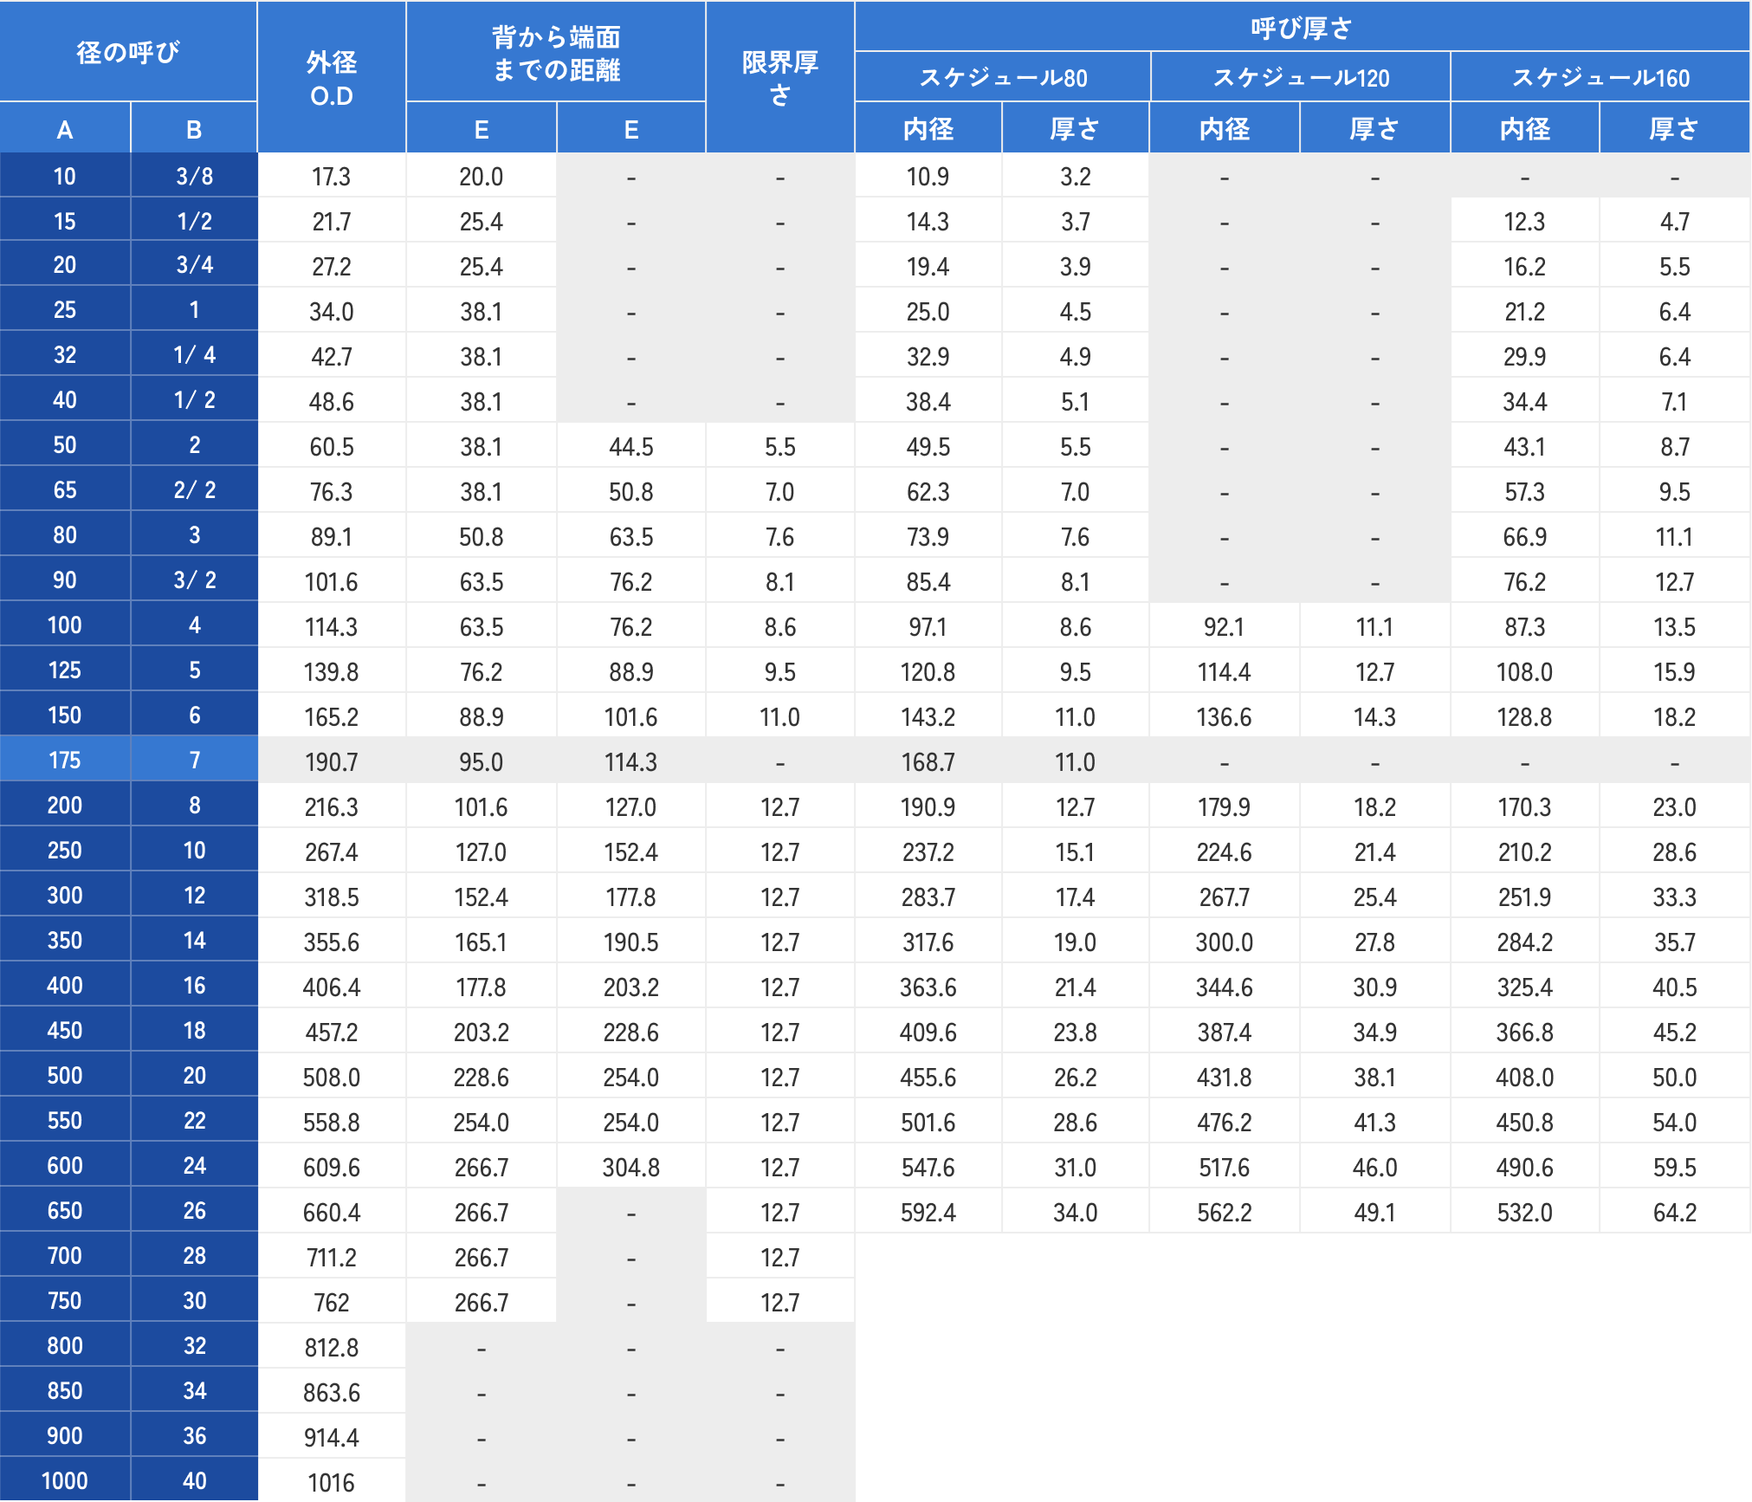Select the スケジュール160 header cell
The image size is (1752, 1502).
[1600, 78]
